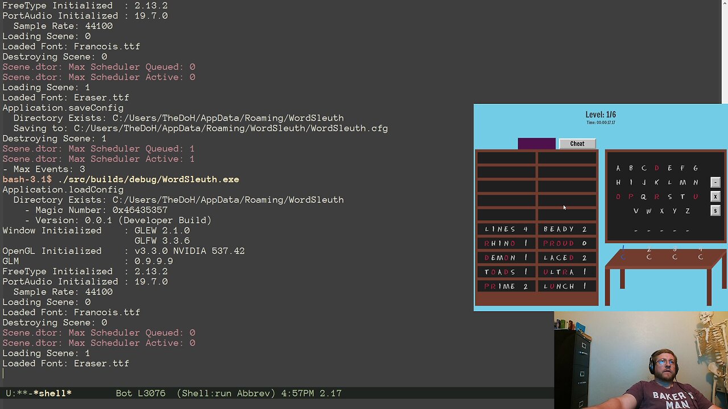Pick letter X on the chalkboard alphabet

click(x=661, y=211)
